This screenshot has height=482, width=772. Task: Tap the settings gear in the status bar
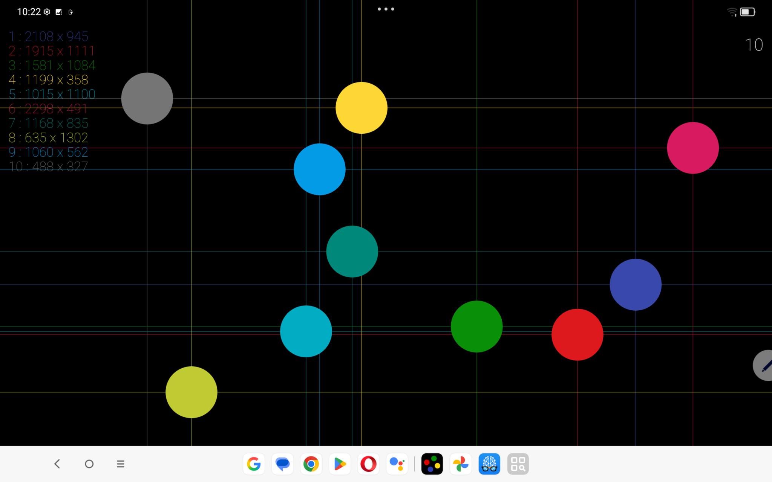[x=46, y=12]
